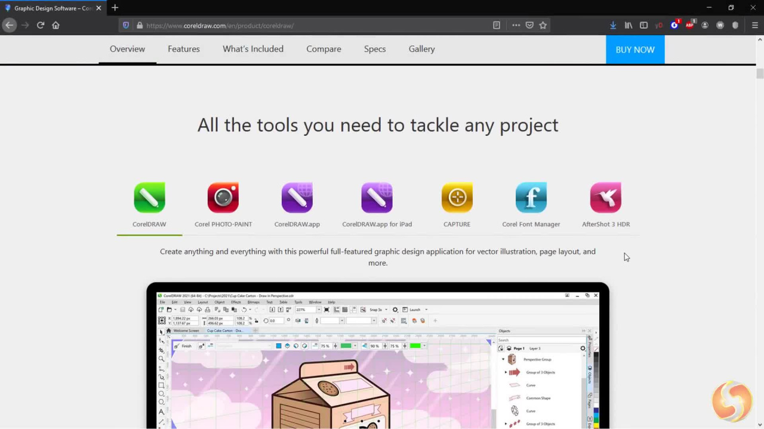Open the Compare tab
This screenshot has width=764, height=429.
(x=324, y=49)
